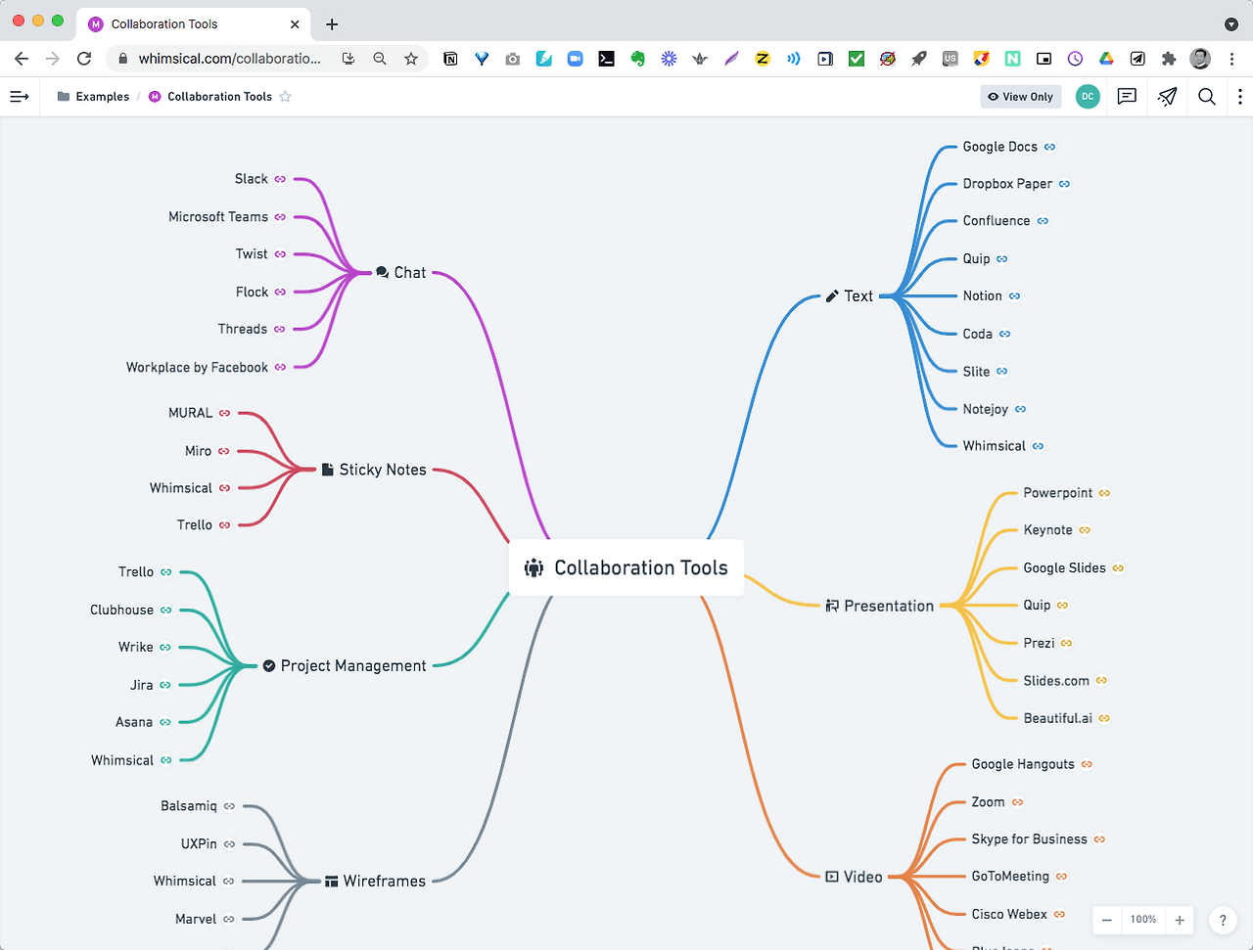Open the link icon beside Jira
The width and height of the screenshot is (1253, 950).
coord(165,686)
